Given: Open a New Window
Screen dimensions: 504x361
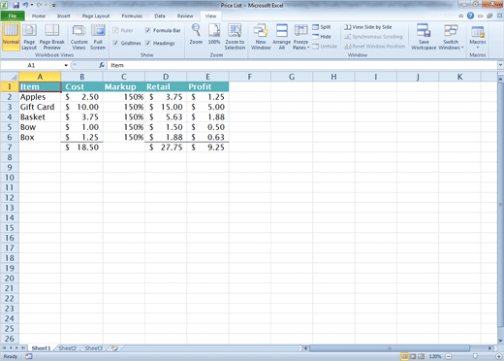Looking at the screenshot, I should 261,37.
